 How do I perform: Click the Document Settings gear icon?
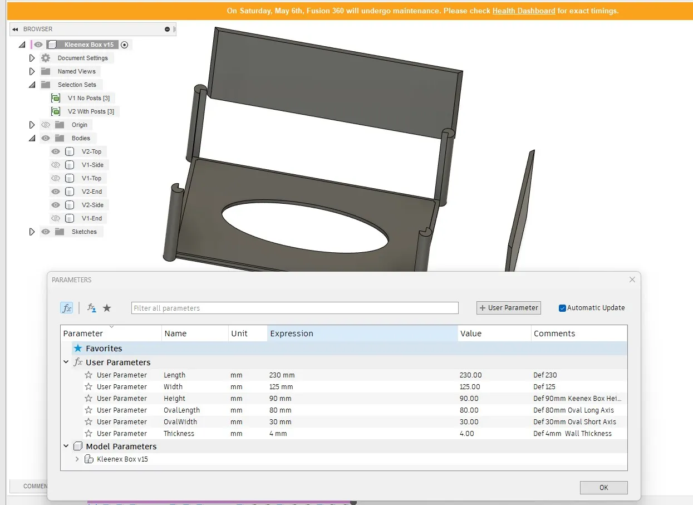[46, 58]
